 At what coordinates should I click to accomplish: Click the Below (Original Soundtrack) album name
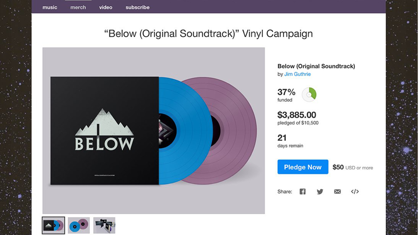pos(316,66)
